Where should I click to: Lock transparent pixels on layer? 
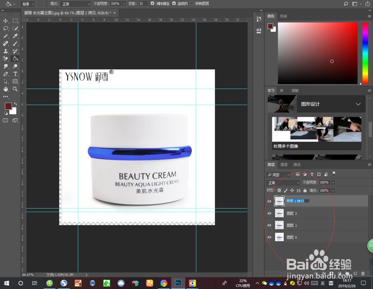point(279,191)
